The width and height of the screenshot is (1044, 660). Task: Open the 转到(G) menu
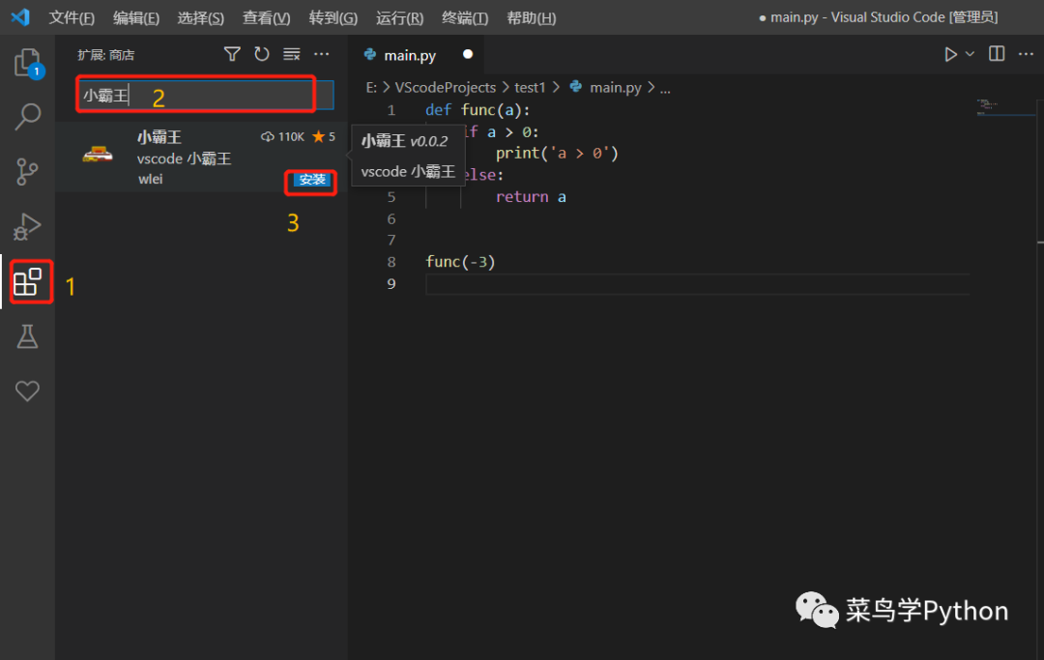(333, 18)
